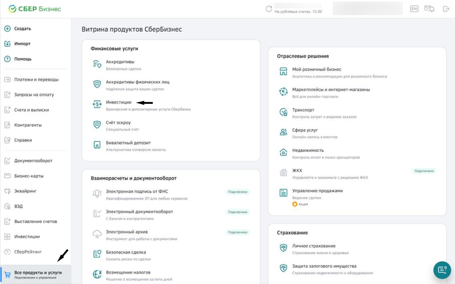The image size is (455, 284).
Task: Open Инвестиции link in Финансовые услуги
Action: pyautogui.click(x=118, y=102)
